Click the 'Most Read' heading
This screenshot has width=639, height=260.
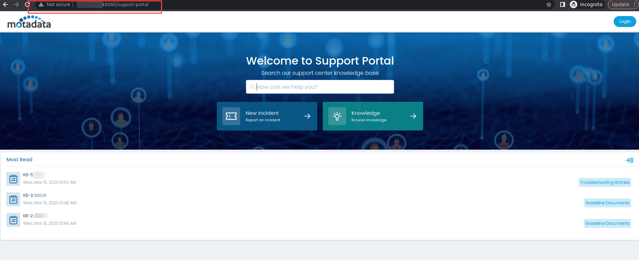[x=19, y=160]
